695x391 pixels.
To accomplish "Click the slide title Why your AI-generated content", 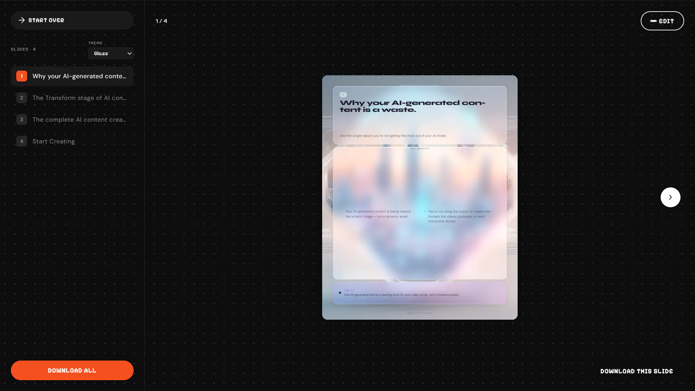I will [412, 106].
